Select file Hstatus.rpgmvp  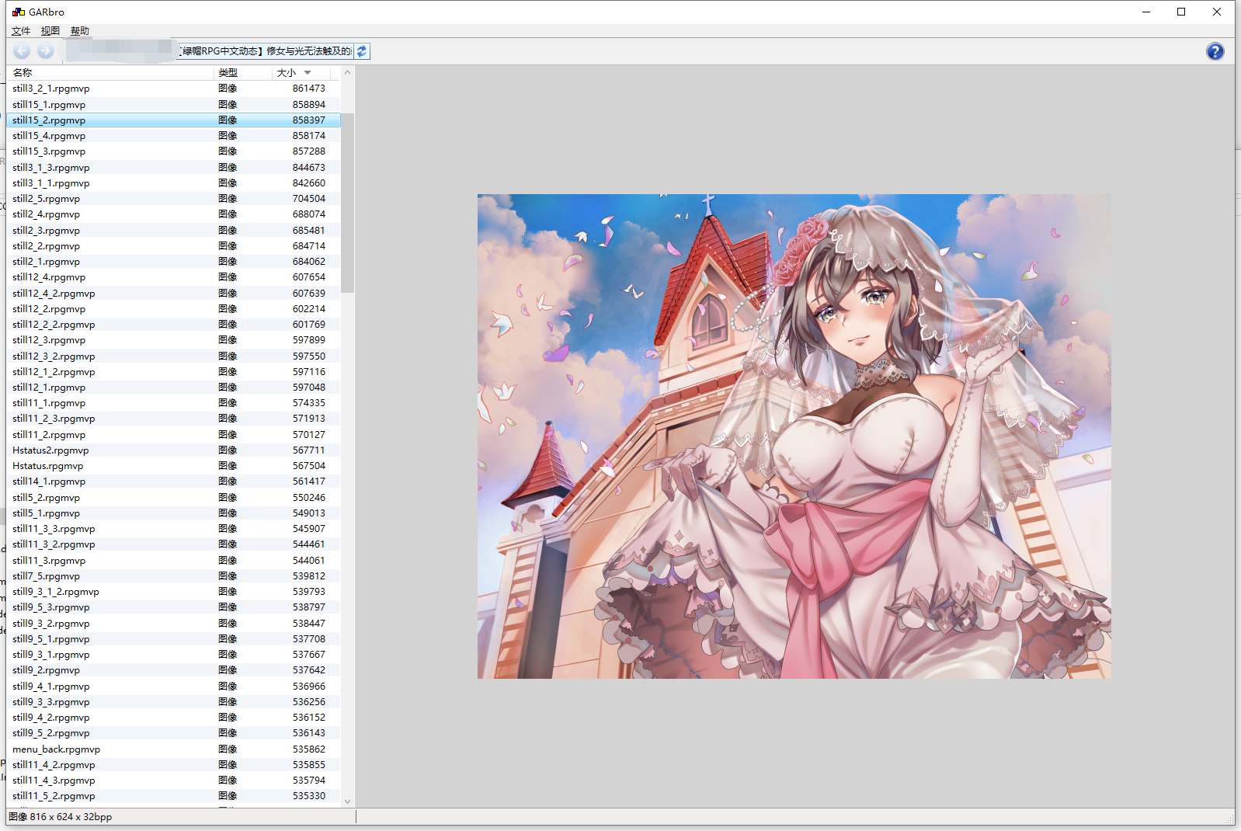pyautogui.click(x=173, y=466)
